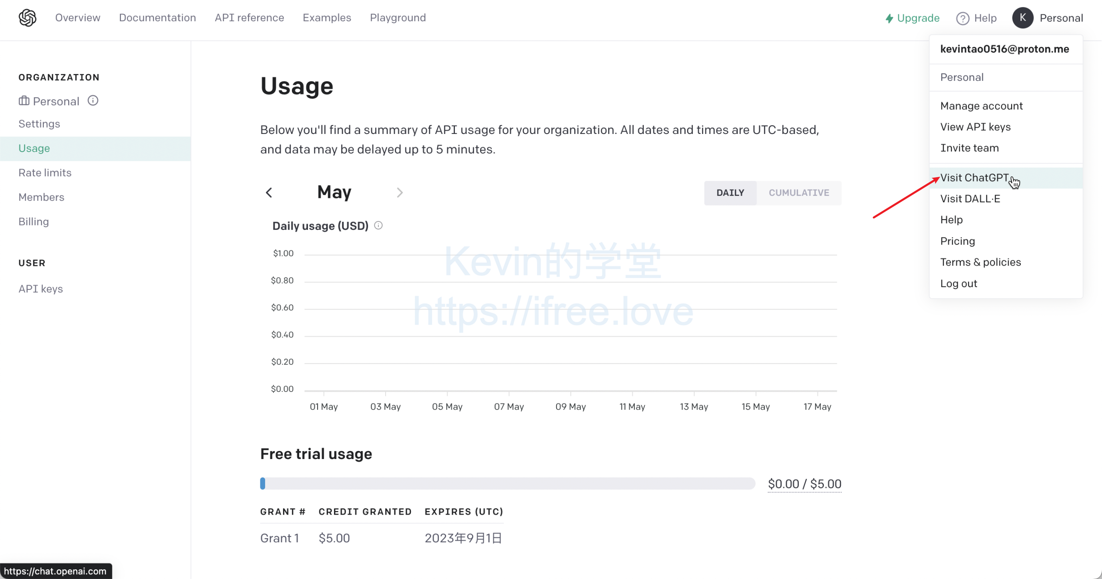Open Rate limits in the sidebar
Viewport: 1102px width, 579px height.
click(45, 173)
